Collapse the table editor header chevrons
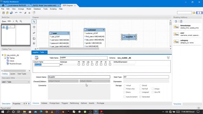 click(x=168, y=58)
